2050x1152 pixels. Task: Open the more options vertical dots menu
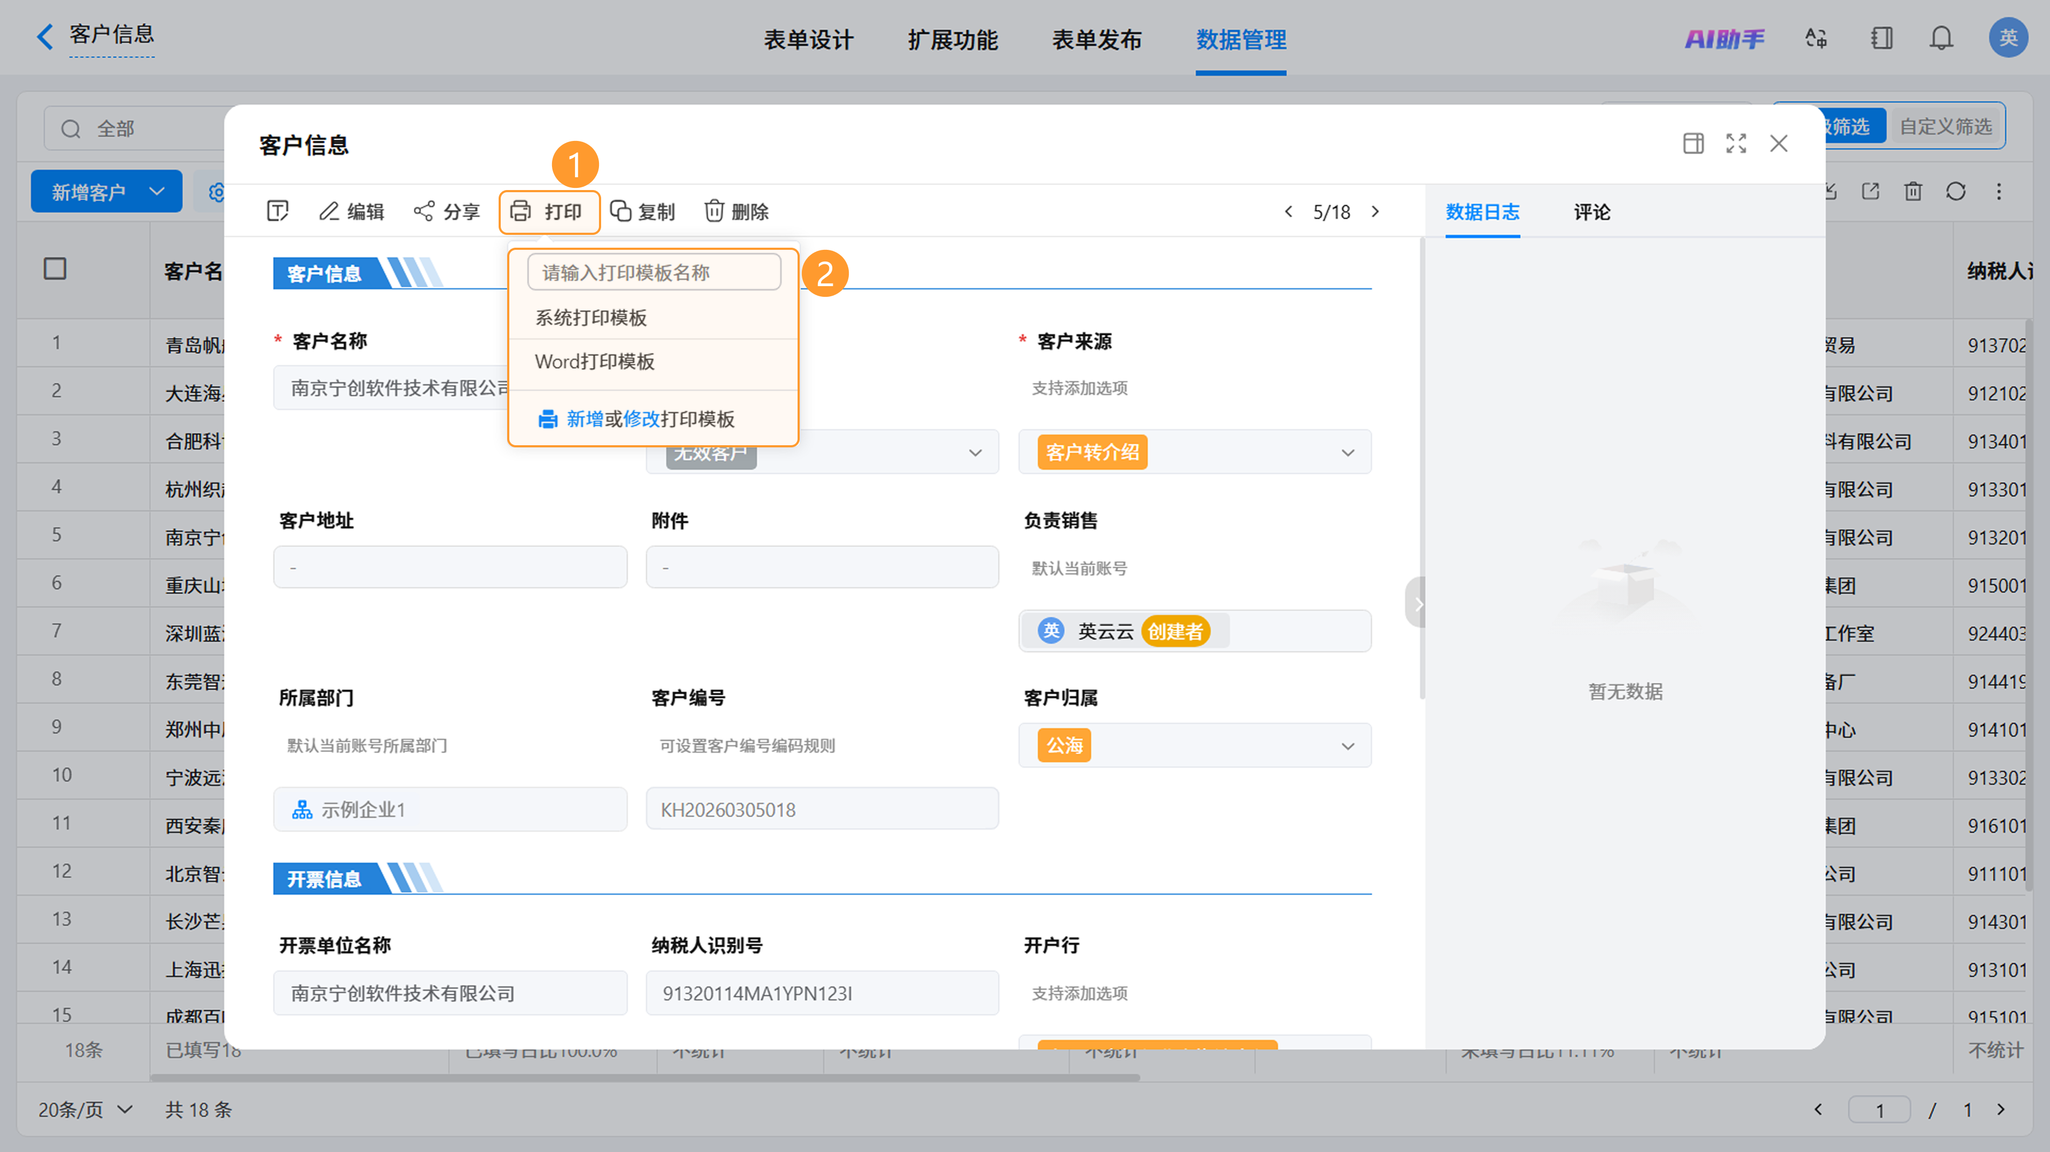coord(1999,191)
